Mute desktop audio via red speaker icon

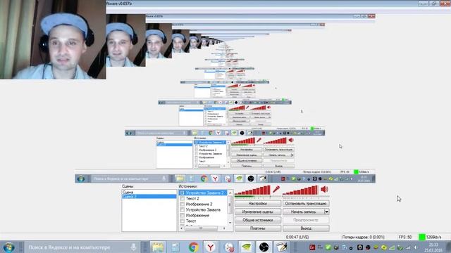324,189
